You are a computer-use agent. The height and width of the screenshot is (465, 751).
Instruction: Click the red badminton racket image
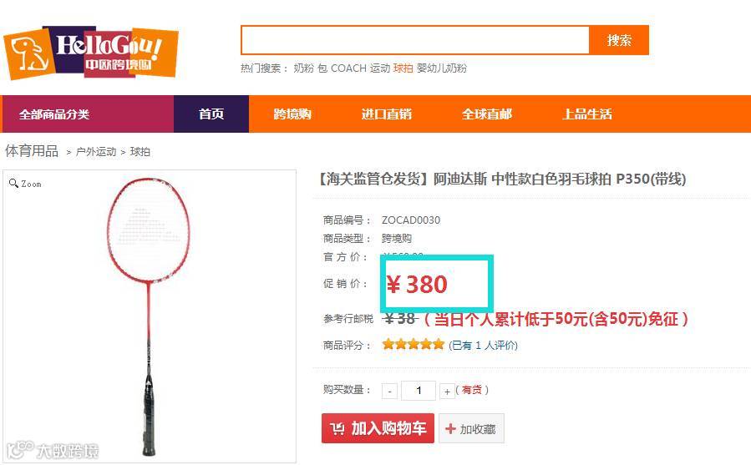coord(148,316)
